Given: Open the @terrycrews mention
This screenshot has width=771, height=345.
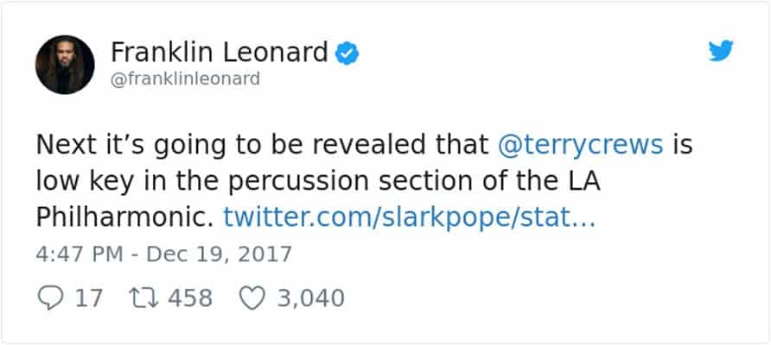Looking at the screenshot, I should (x=581, y=144).
